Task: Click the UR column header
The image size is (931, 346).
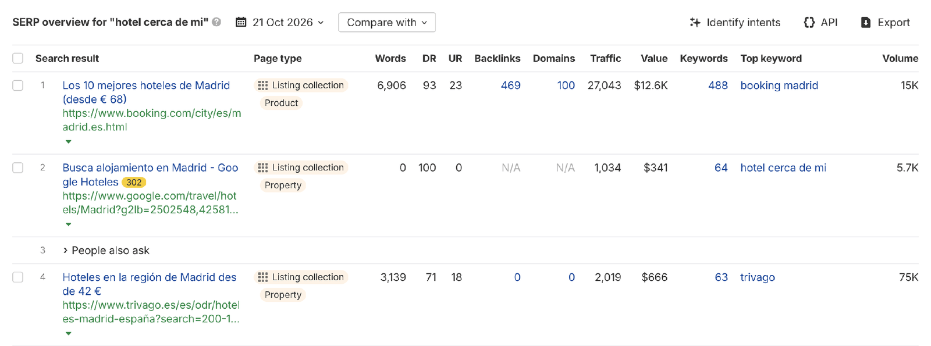Action: pos(455,58)
